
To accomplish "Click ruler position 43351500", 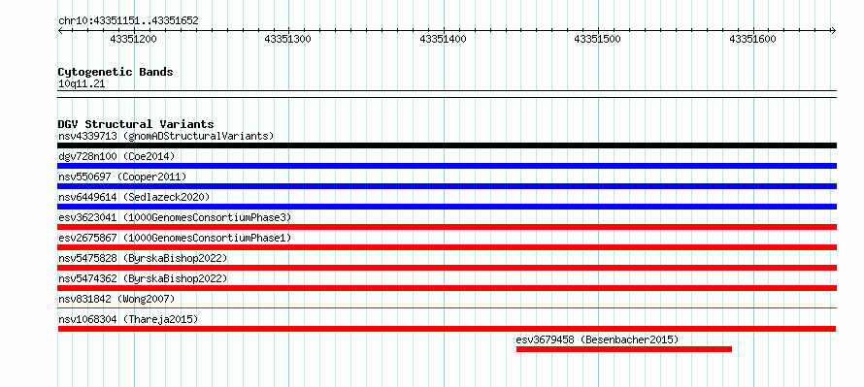I will [x=597, y=39].
